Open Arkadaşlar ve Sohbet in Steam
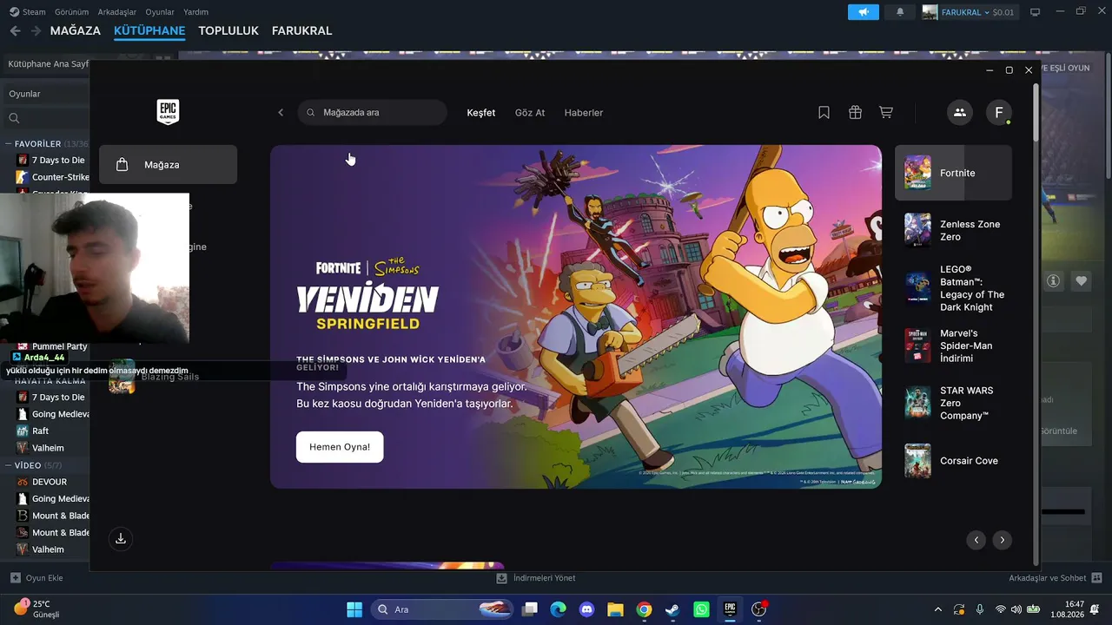This screenshot has height=625, width=1112. pyautogui.click(x=1055, y=578)
